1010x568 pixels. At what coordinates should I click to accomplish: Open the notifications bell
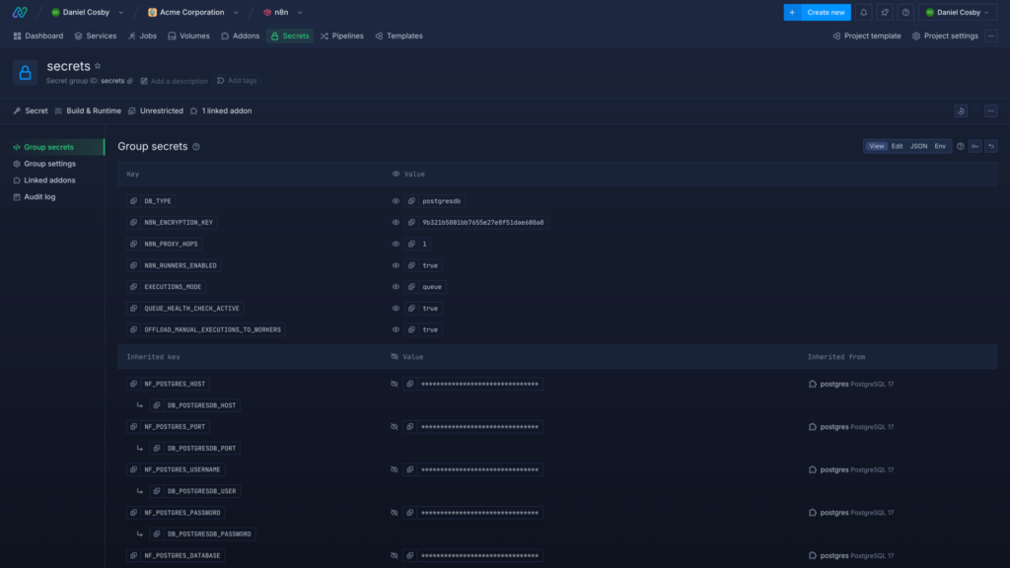864,12
